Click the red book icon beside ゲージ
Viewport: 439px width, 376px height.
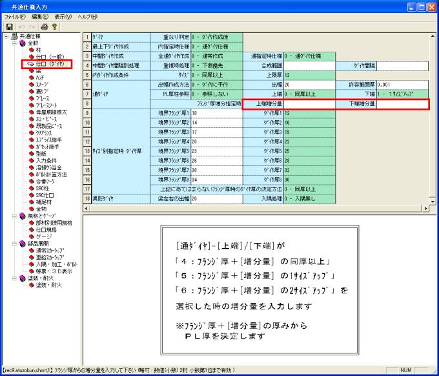[32, 236]
